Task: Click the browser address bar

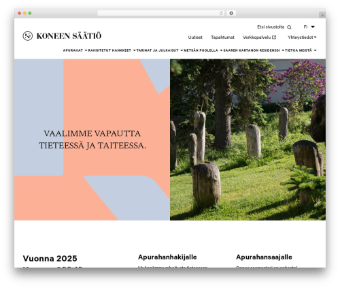Action: coord(161,13)
